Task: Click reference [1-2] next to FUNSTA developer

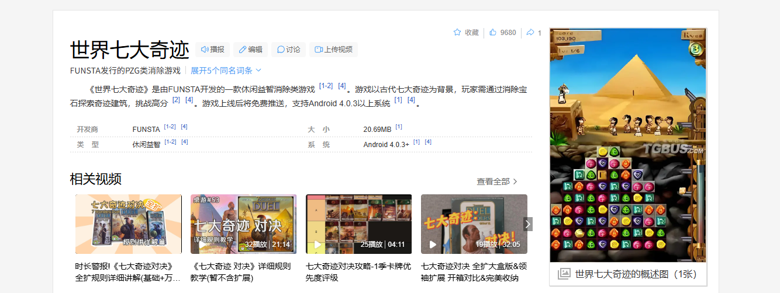Action: point(170,127)
